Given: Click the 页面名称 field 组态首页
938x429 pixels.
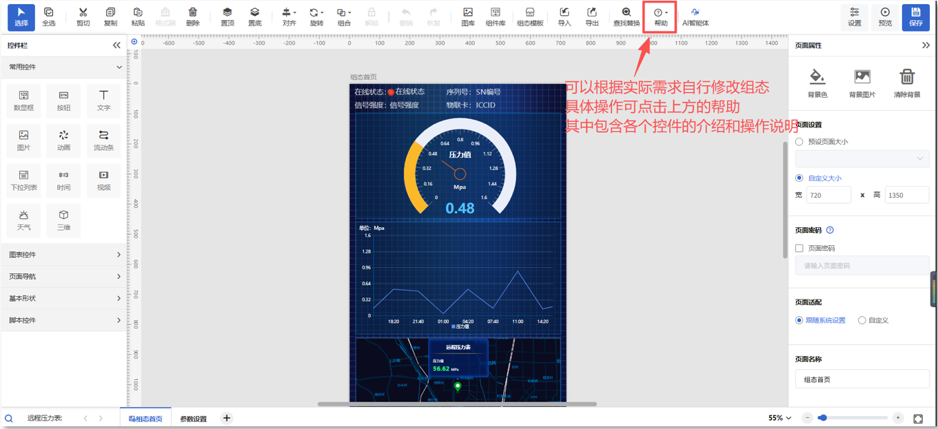Looking at the screenshot, I should pos(862,379).
